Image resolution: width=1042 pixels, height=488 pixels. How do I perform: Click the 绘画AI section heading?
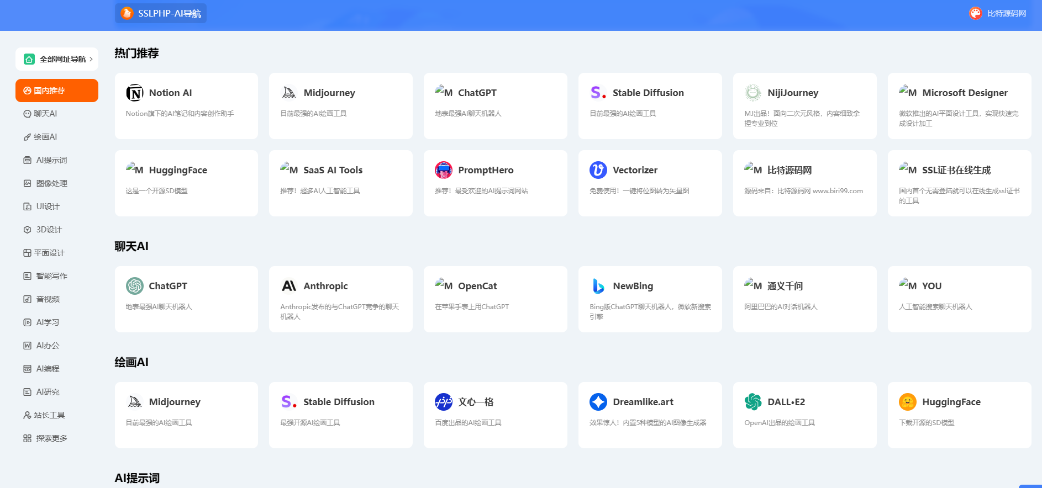(x=131, y=362)
